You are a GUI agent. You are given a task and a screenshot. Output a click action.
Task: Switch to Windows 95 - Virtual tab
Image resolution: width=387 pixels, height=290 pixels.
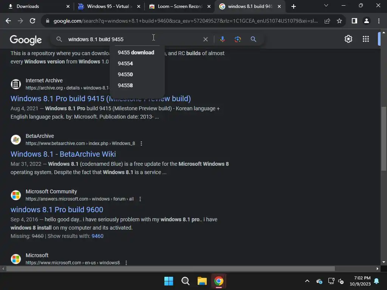108,6
